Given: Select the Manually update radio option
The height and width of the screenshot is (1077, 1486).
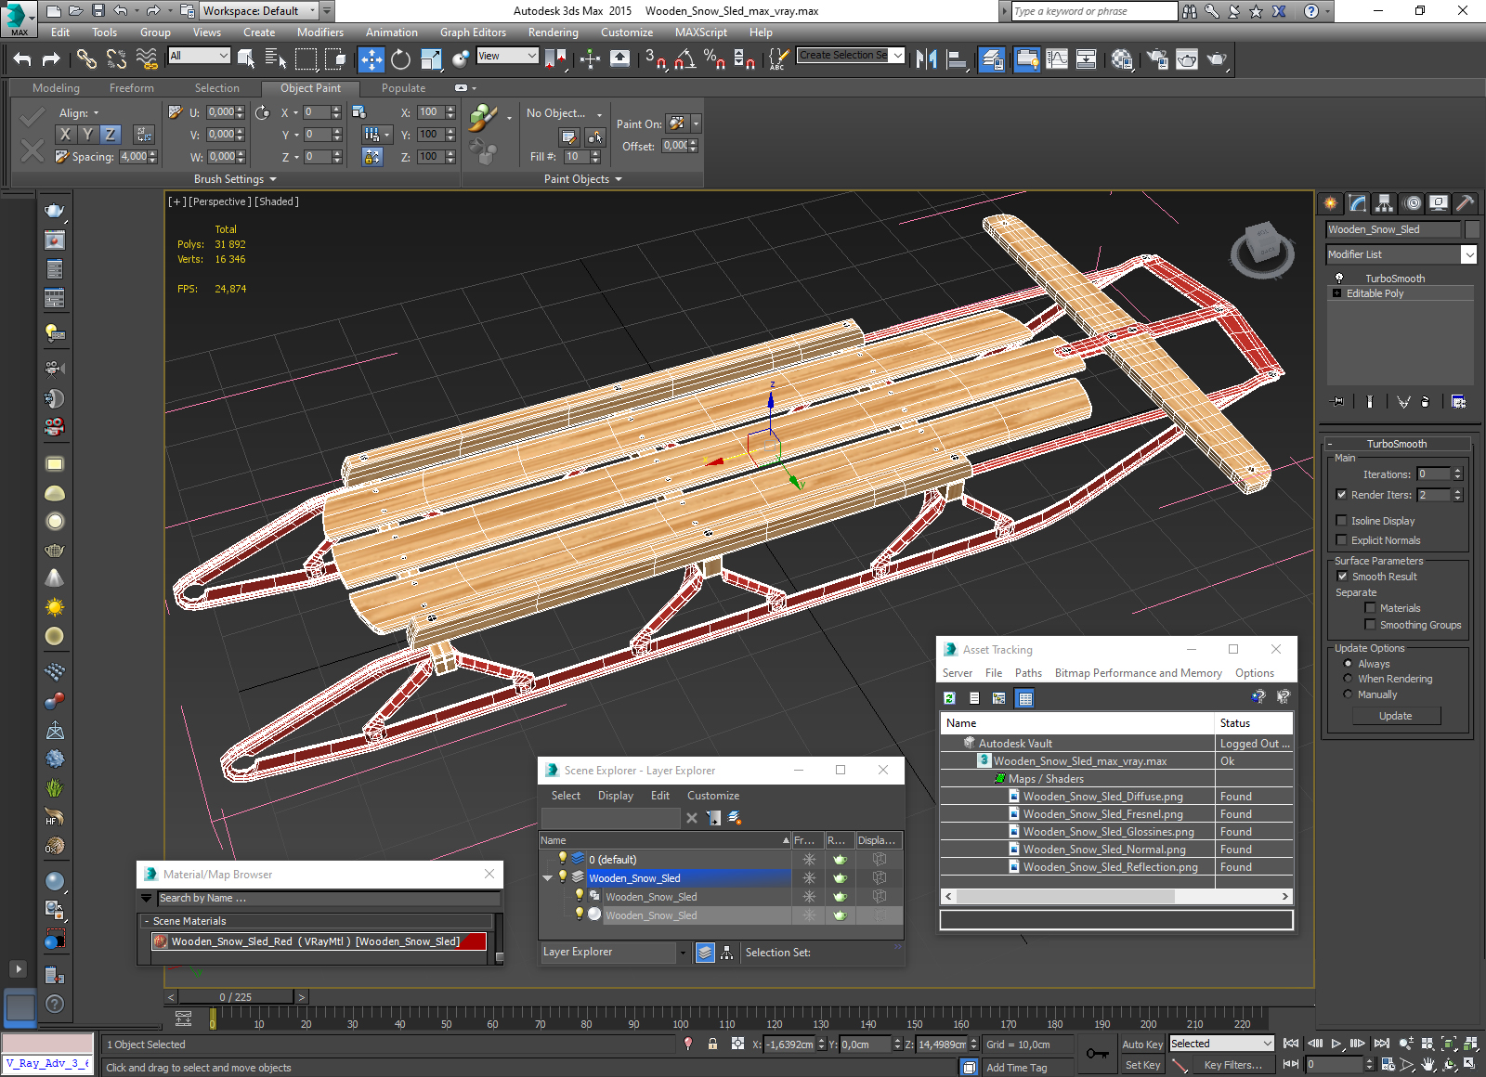Looking at the screenshot, I should (x=1348, y=694).
